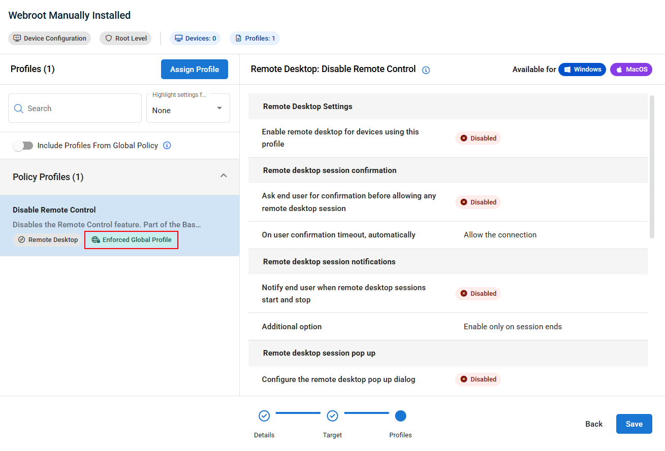Click 'Allow the connection' value
Image resolution: width=665 pixels, height=451 pixels.
click(x=500, y=235)
